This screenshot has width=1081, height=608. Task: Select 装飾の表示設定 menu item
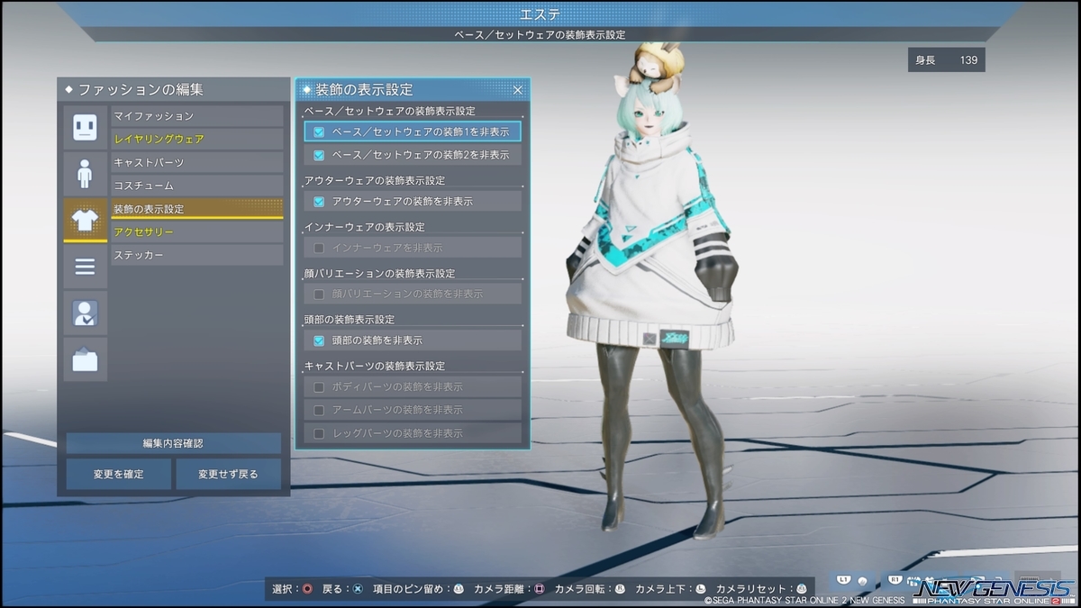point(197,209)
